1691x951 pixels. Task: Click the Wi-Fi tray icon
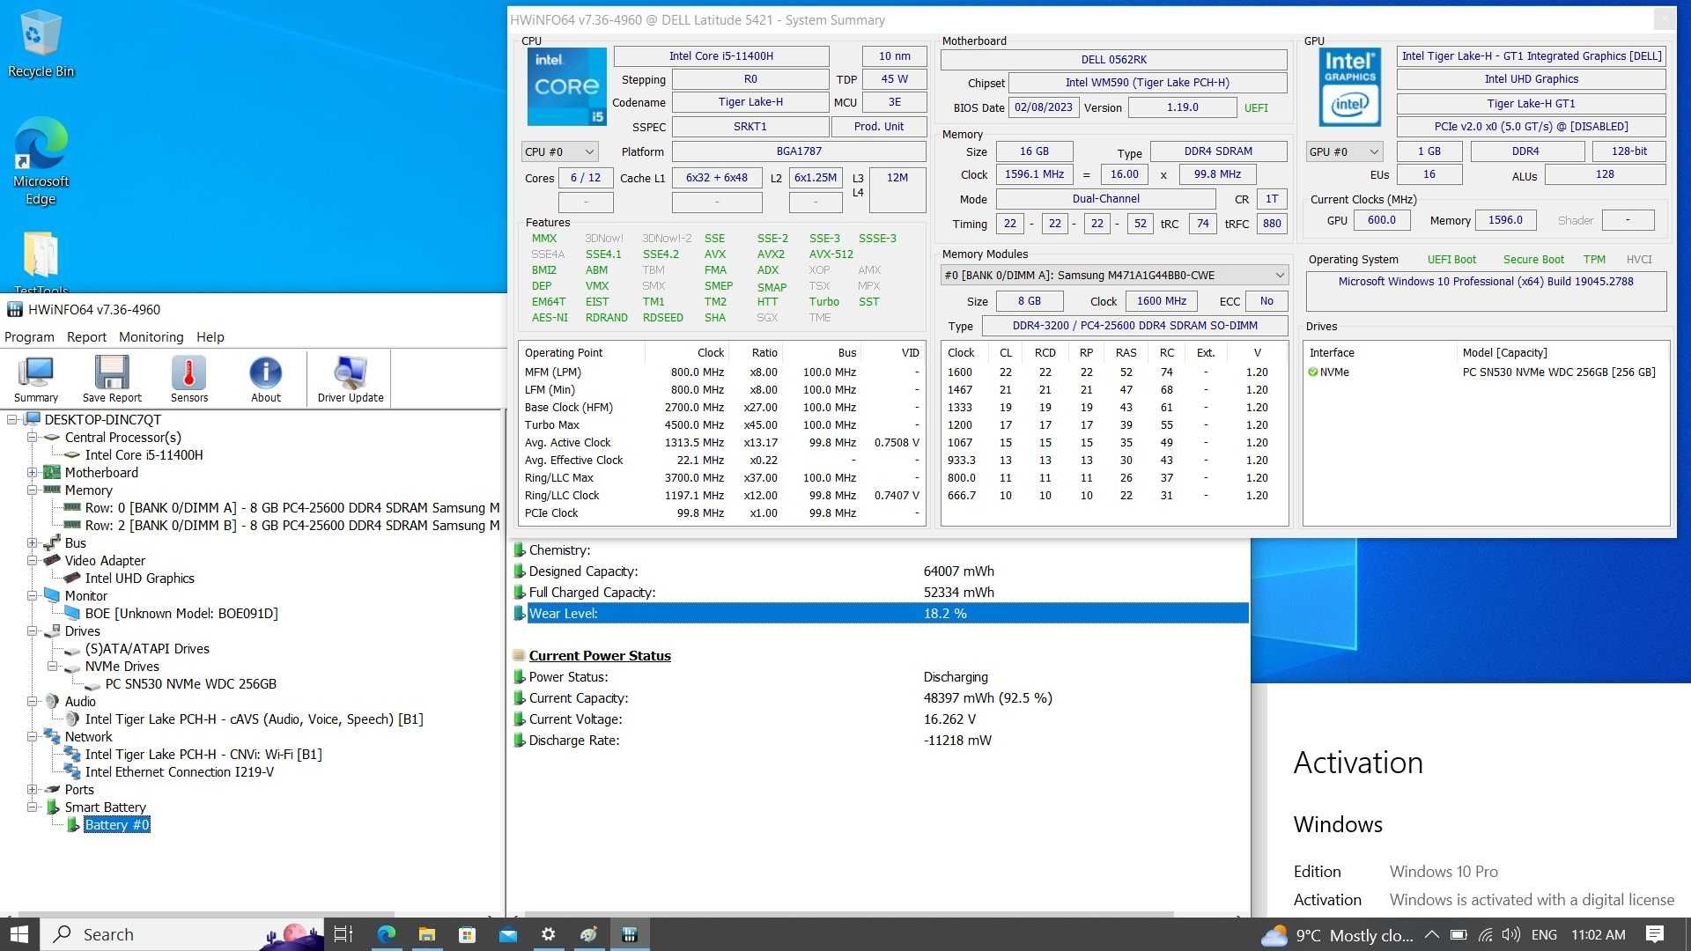click(x=1485, y=934)
